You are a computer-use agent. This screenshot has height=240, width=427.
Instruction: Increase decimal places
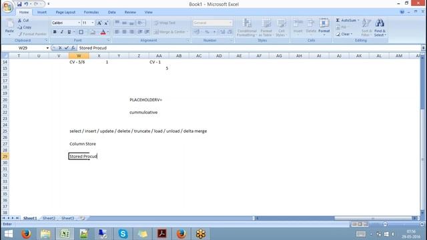[x=222, y=32]
